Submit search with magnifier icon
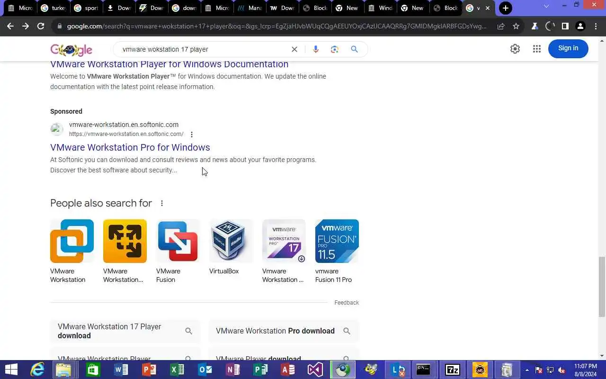Image resolution: width=606 pixels, height=379 pixels. click(x=354, y=49)
